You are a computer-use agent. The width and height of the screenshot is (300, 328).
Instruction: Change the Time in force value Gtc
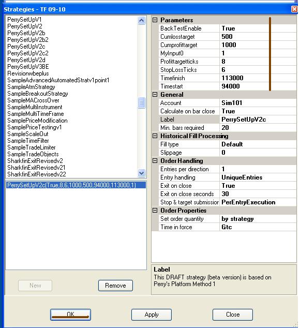[x=258, y=227]
